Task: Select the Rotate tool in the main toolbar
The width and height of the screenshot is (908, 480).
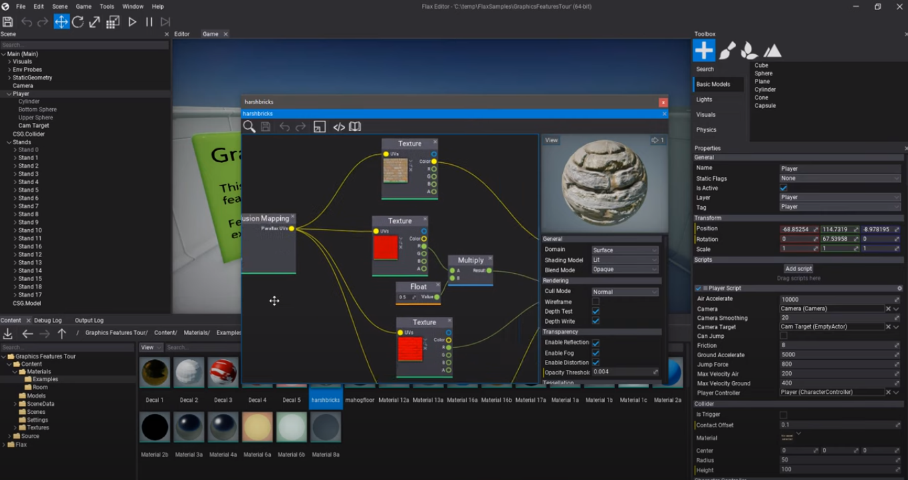Action: click(78, 21)
